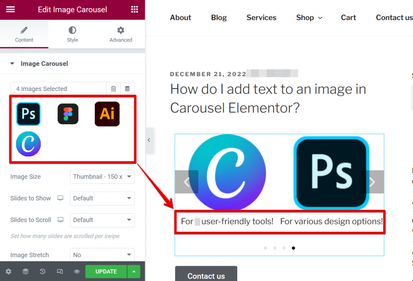Switch to the Style tab
Viewport: 413px width, 281px height.
(72, 34)
